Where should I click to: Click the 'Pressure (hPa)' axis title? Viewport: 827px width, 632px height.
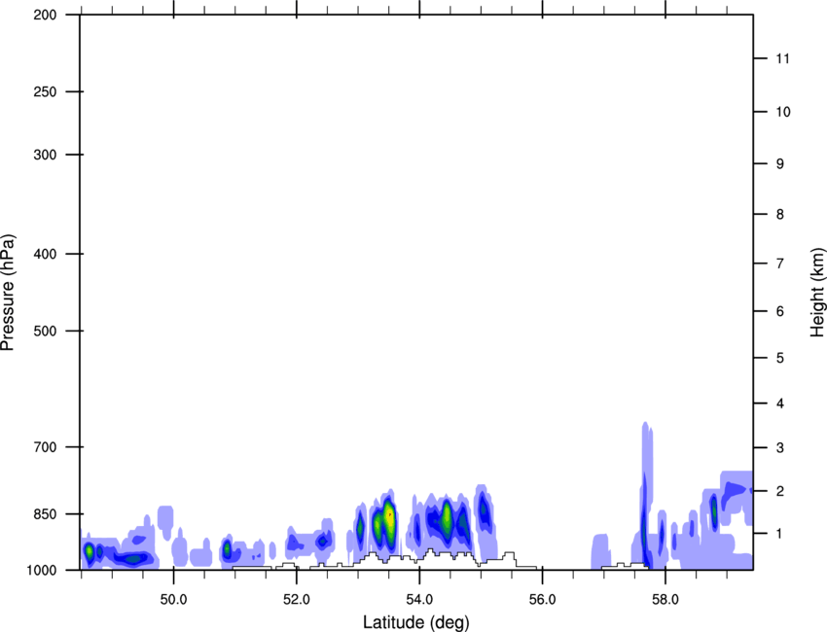point(8,293)
